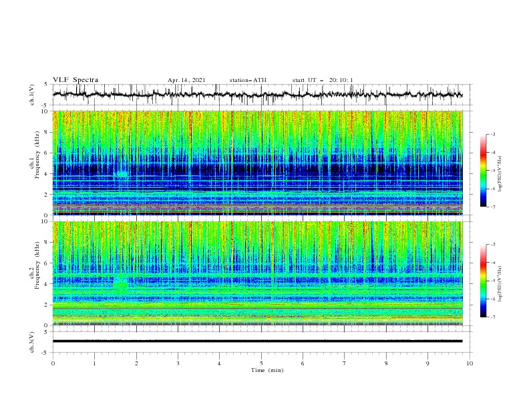Viewport: 529px width, 408px height.
Task: Click the '-3' value on the ch.1 color bar
Action: coord(492,134)
